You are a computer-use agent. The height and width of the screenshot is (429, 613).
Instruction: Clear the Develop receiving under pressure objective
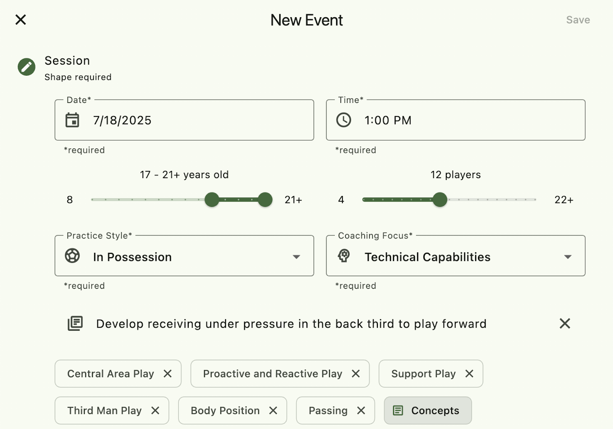[565, 324]
